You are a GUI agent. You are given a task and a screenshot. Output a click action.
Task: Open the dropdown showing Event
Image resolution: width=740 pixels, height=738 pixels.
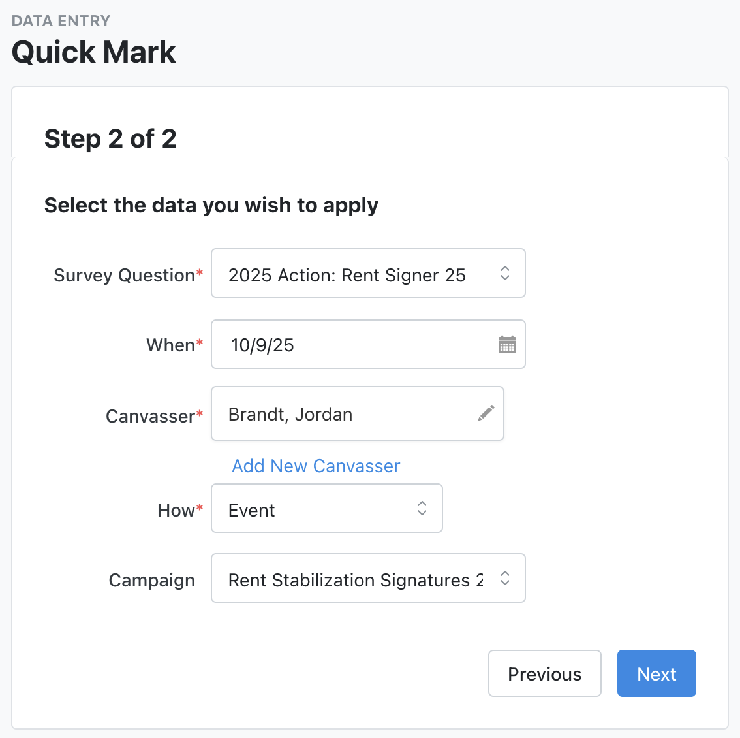click(x=326, y=509)
